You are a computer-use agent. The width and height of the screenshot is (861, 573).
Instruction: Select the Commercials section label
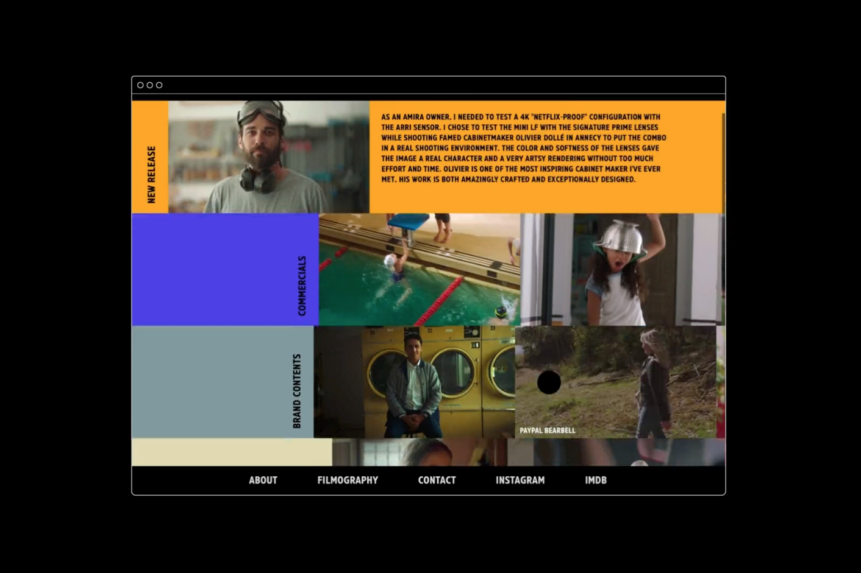[x=302, y=286]
